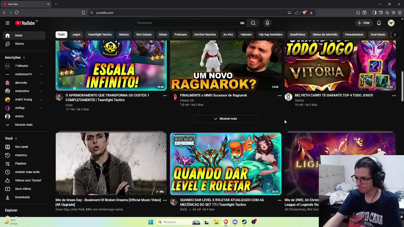Open options for Ragnarok MMO video
The image size is (404, 227).
279,96
